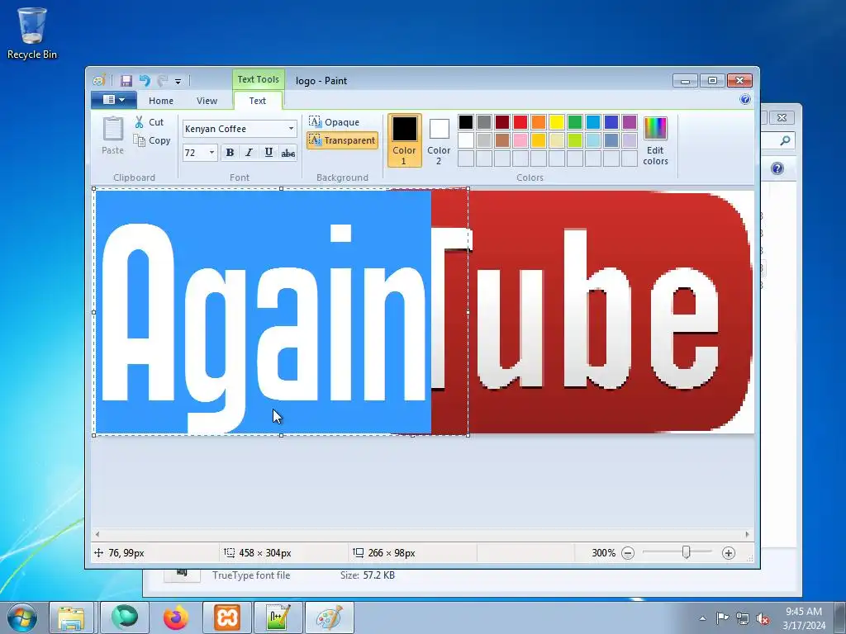Undo the last action in Paint
Image resolution: width=846 pixels, height=634 pixels.
click(145, 81)
